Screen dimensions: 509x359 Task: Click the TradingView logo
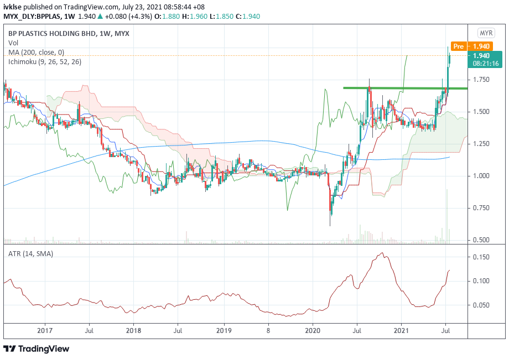(x=37, y=349)
